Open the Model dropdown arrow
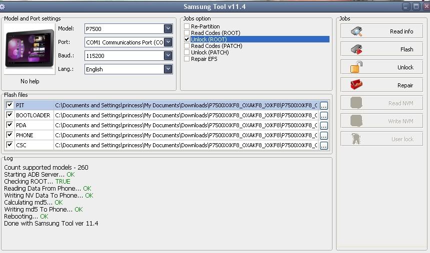The width and height of the screenshot is (430, 253). click(x=168, y=28)
